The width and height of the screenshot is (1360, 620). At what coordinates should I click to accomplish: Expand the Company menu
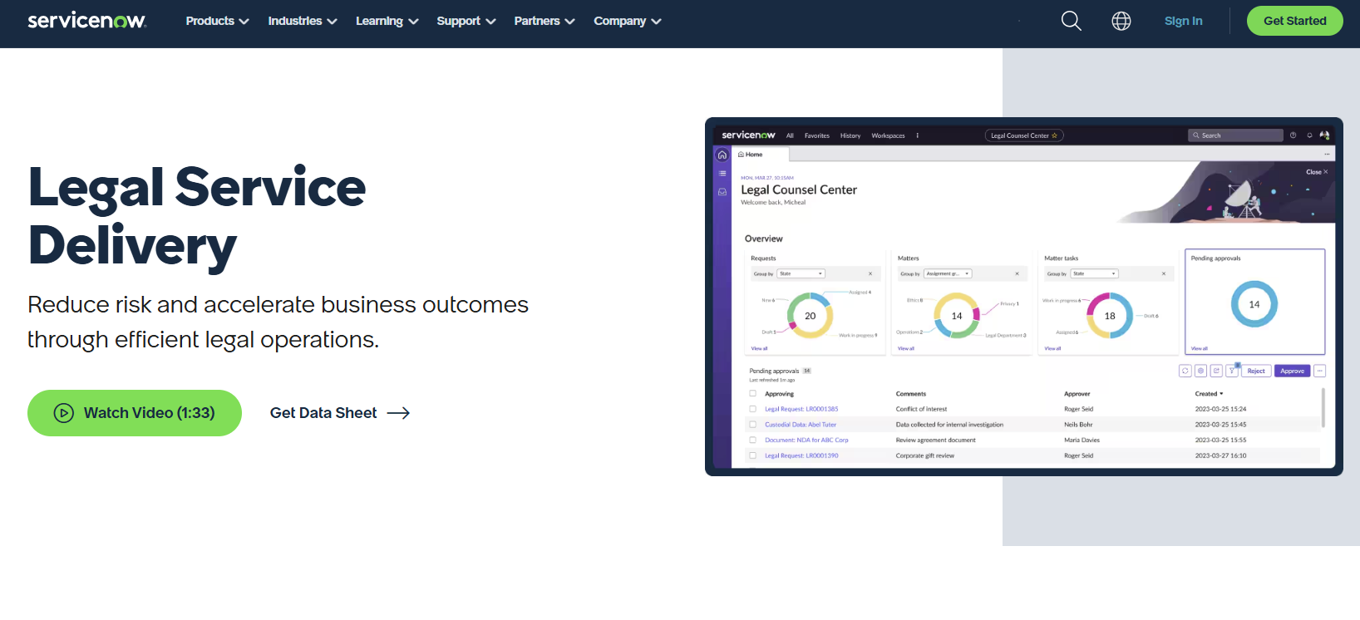628,21
